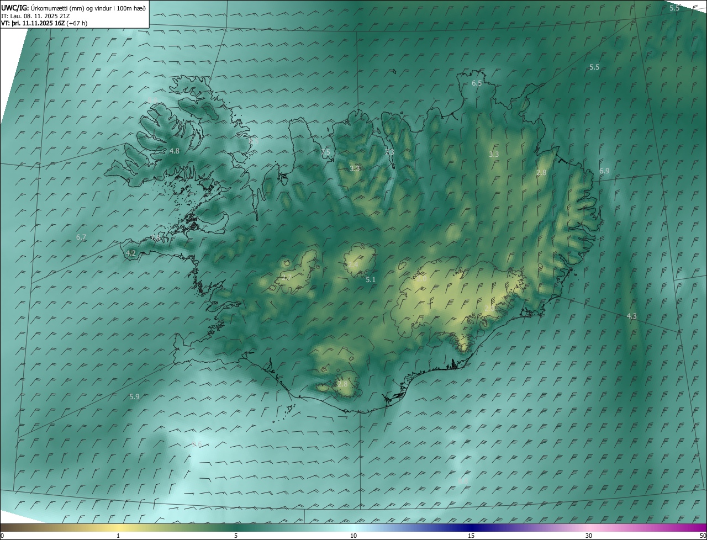707x540 pixels.
Task: Pick the pale yellow color at 1 on the scale
Action: (118, 527)
